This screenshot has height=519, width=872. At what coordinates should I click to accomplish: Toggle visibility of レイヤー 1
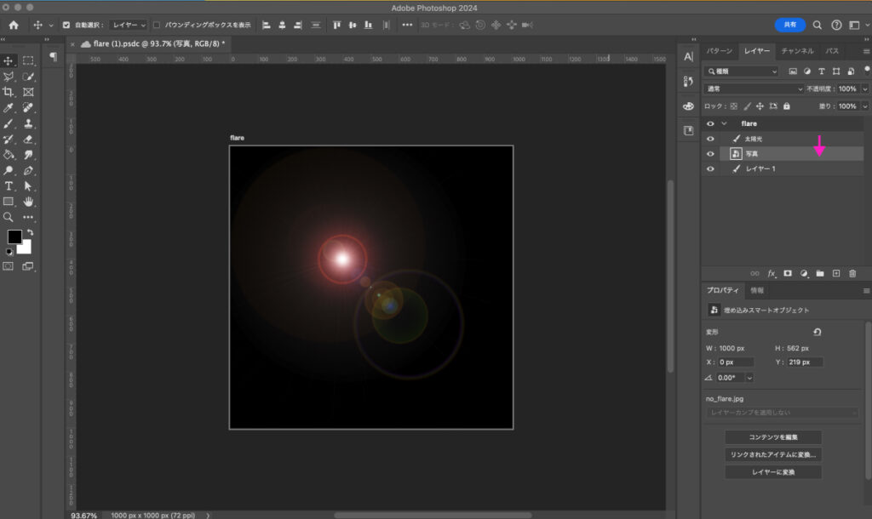pos(710,169)
